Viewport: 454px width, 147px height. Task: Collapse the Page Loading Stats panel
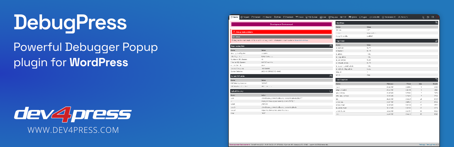(331, 46)
